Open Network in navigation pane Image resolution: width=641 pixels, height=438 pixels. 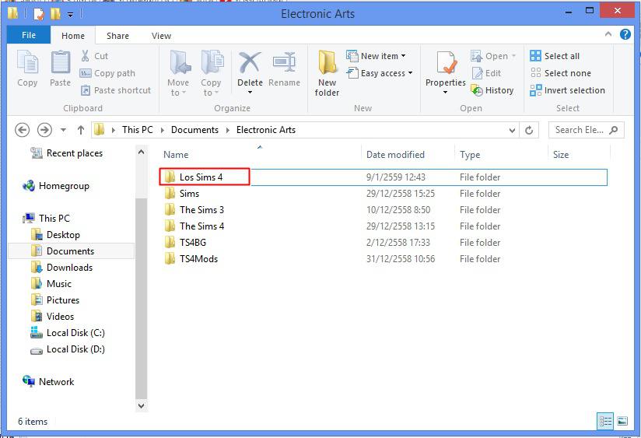[x=48, y=381]
